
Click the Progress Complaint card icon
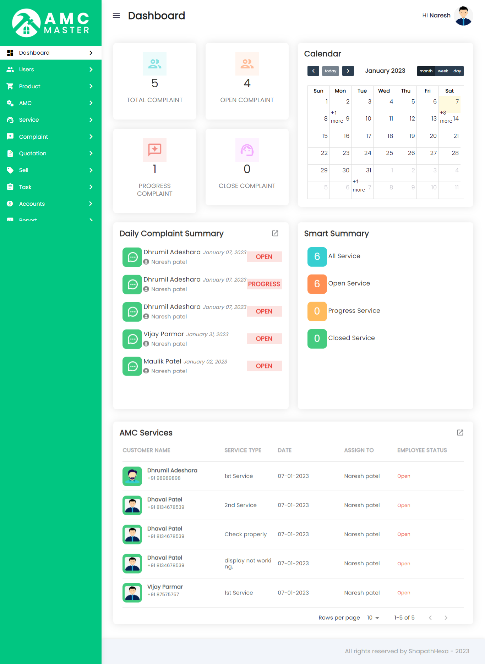point(155,150)
